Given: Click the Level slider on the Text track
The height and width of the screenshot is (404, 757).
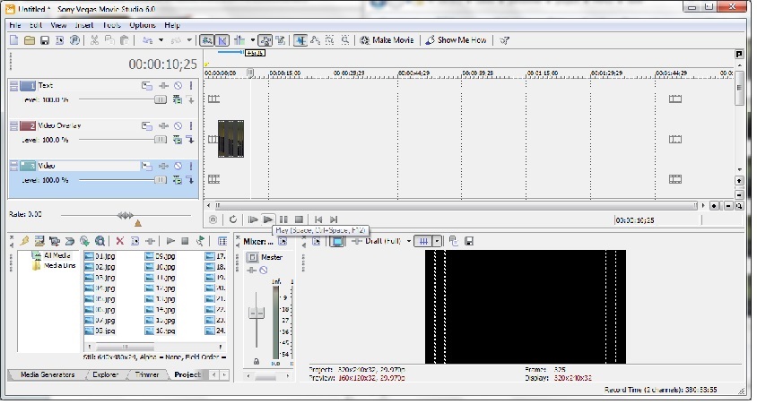Looking at the screenshot, I should point(160,99).
